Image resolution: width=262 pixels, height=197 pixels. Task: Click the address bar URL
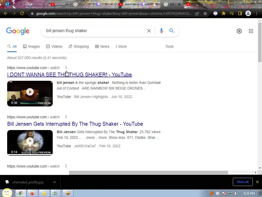pyautogui.click(x=114, y=13)
